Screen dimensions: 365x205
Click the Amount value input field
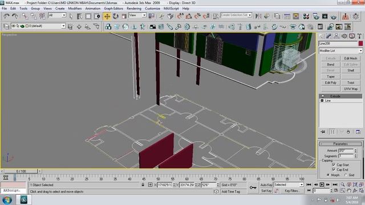click(346, 150)
